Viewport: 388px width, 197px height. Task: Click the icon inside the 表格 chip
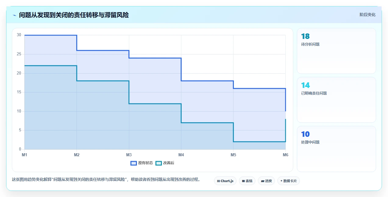click(x=244, y=181)
